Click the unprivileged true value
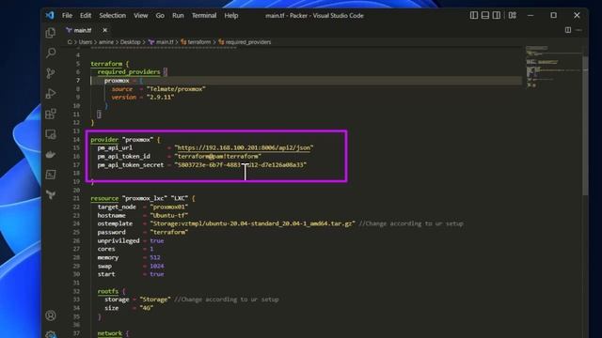The height and width of the screenshot is (338, 602). coord(157,240)
